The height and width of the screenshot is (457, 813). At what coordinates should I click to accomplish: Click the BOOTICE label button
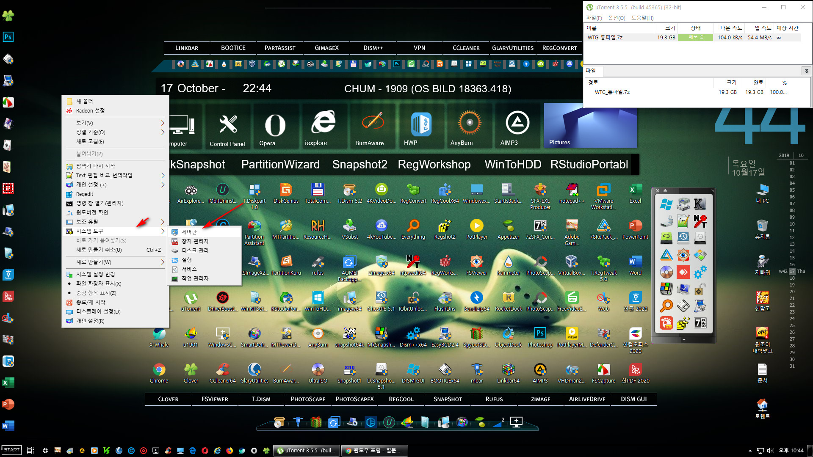233,48
